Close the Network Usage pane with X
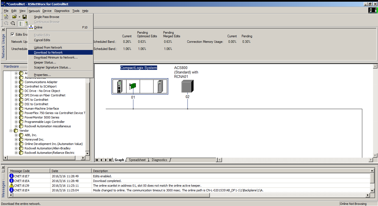 click(x=3, y=29)
